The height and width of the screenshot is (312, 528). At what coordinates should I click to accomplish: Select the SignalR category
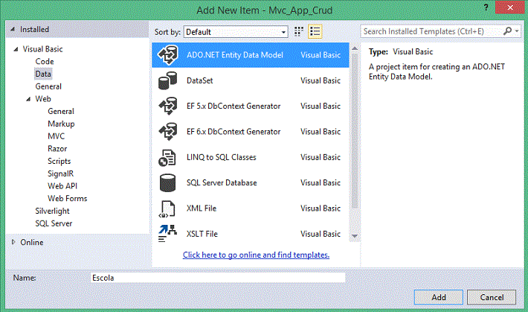click(61, 173)
